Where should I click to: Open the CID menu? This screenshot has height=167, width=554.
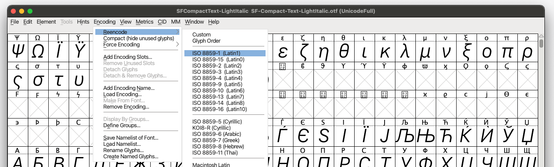162,22
